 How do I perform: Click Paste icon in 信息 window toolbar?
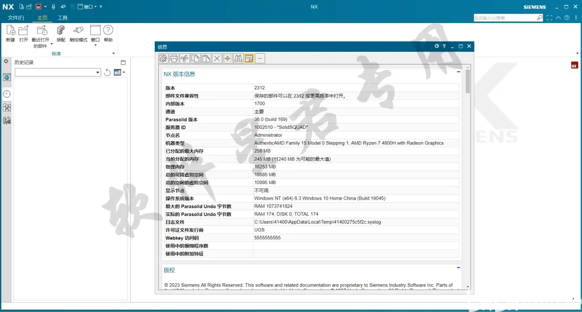206,58
